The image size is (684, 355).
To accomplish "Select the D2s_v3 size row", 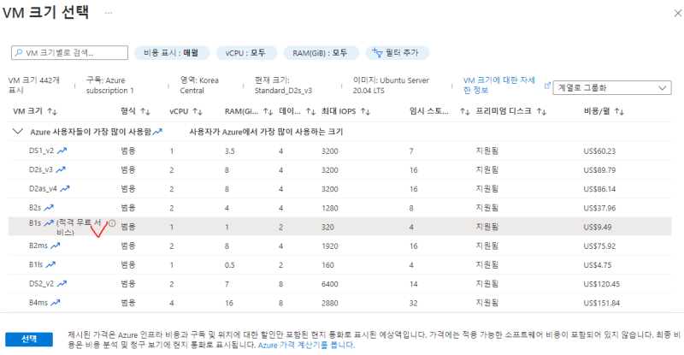I will pyautogui.click(x=339, y=170).
